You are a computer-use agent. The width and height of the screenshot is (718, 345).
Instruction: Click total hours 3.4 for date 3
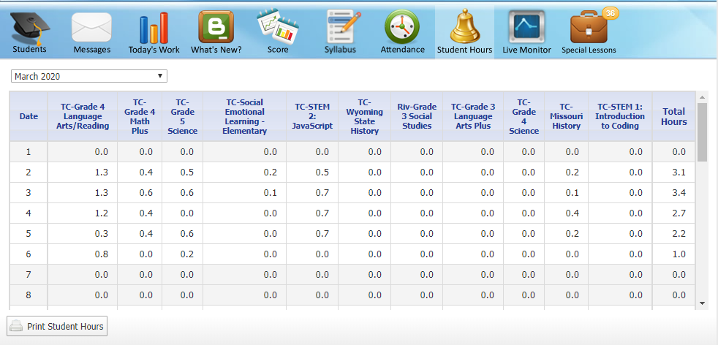click(679, 193)
